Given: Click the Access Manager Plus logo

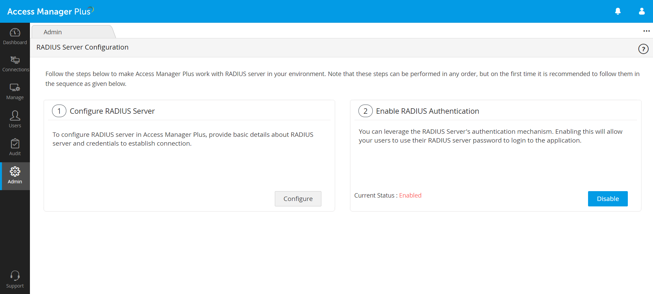Looking at the screenshot, I should point(50,11).
